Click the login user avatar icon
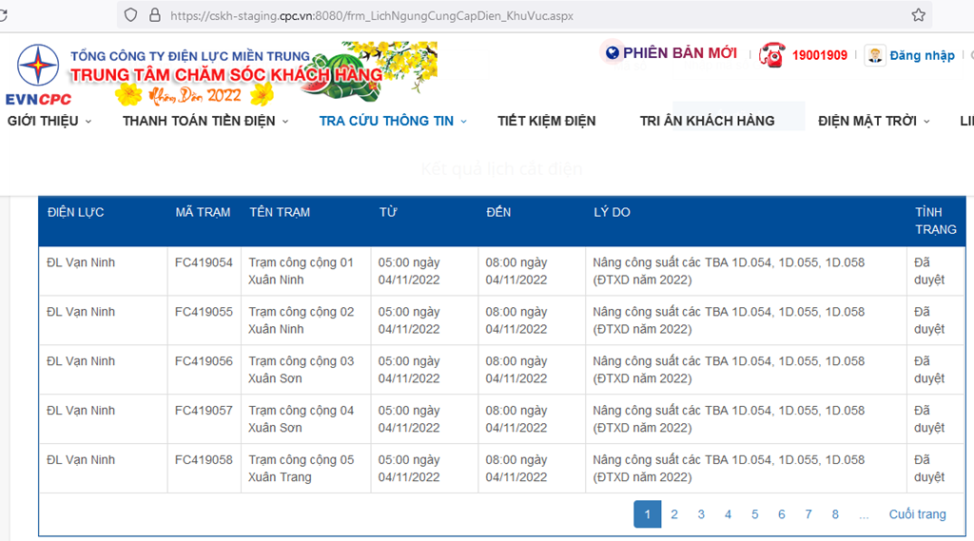The image size is (974, 541). tap(875, 55)
